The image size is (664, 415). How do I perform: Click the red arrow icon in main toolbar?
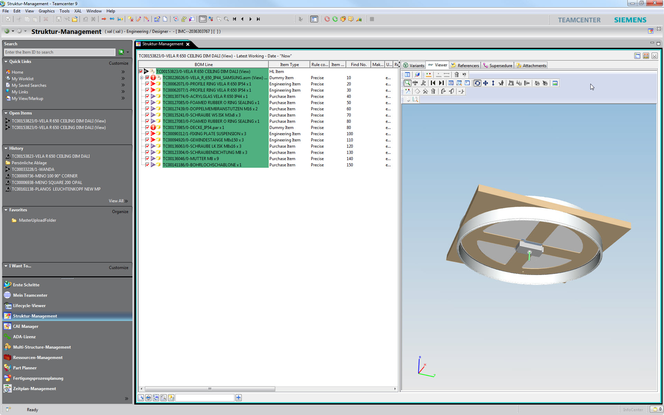(x=104, y=19)
